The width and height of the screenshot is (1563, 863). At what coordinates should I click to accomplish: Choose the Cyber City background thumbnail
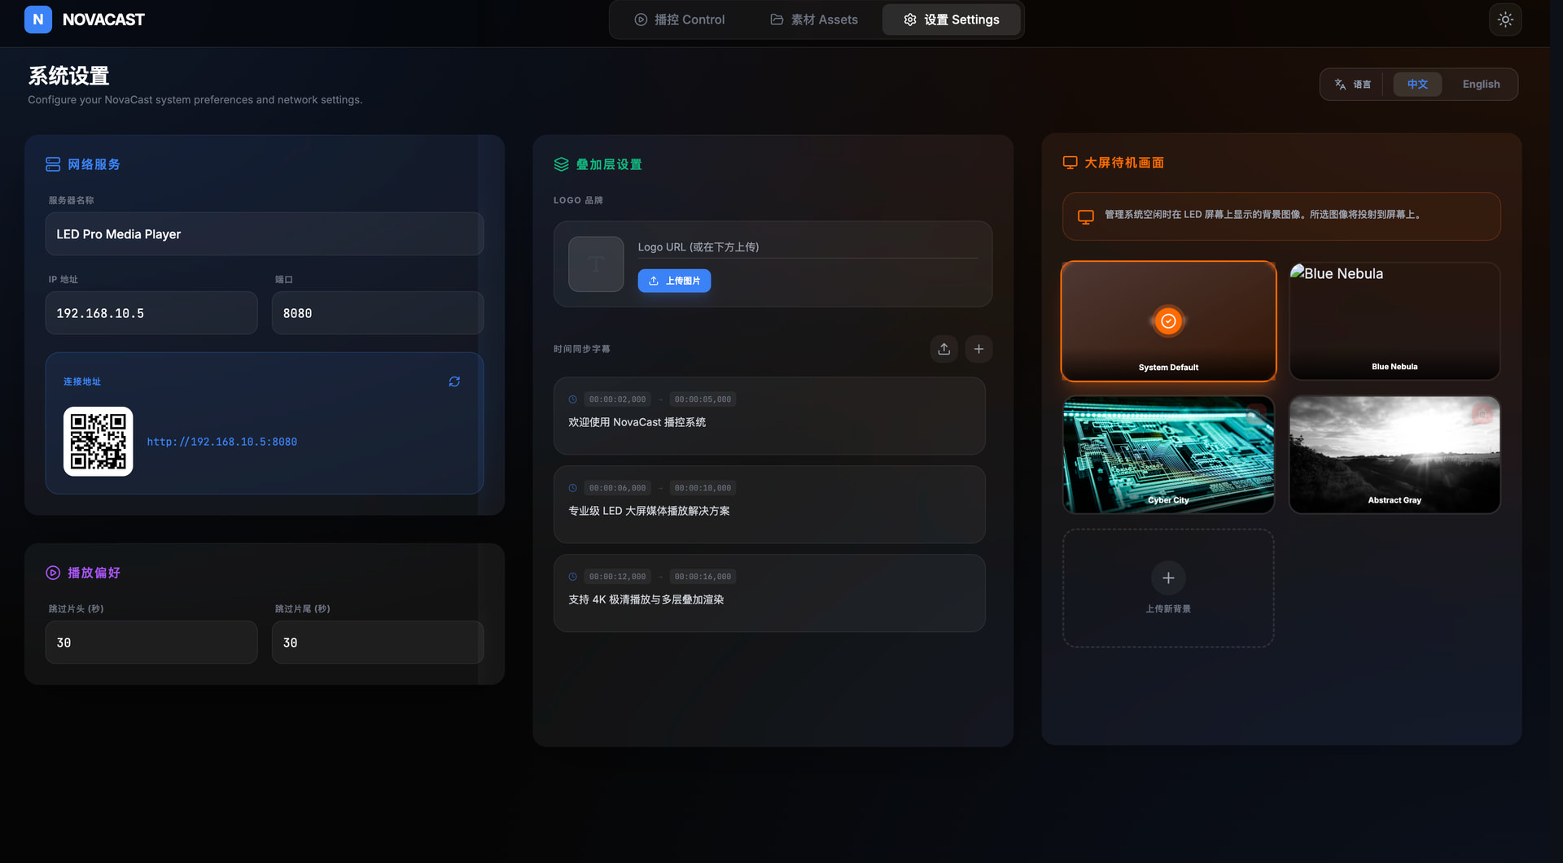tap(1168, 455)
